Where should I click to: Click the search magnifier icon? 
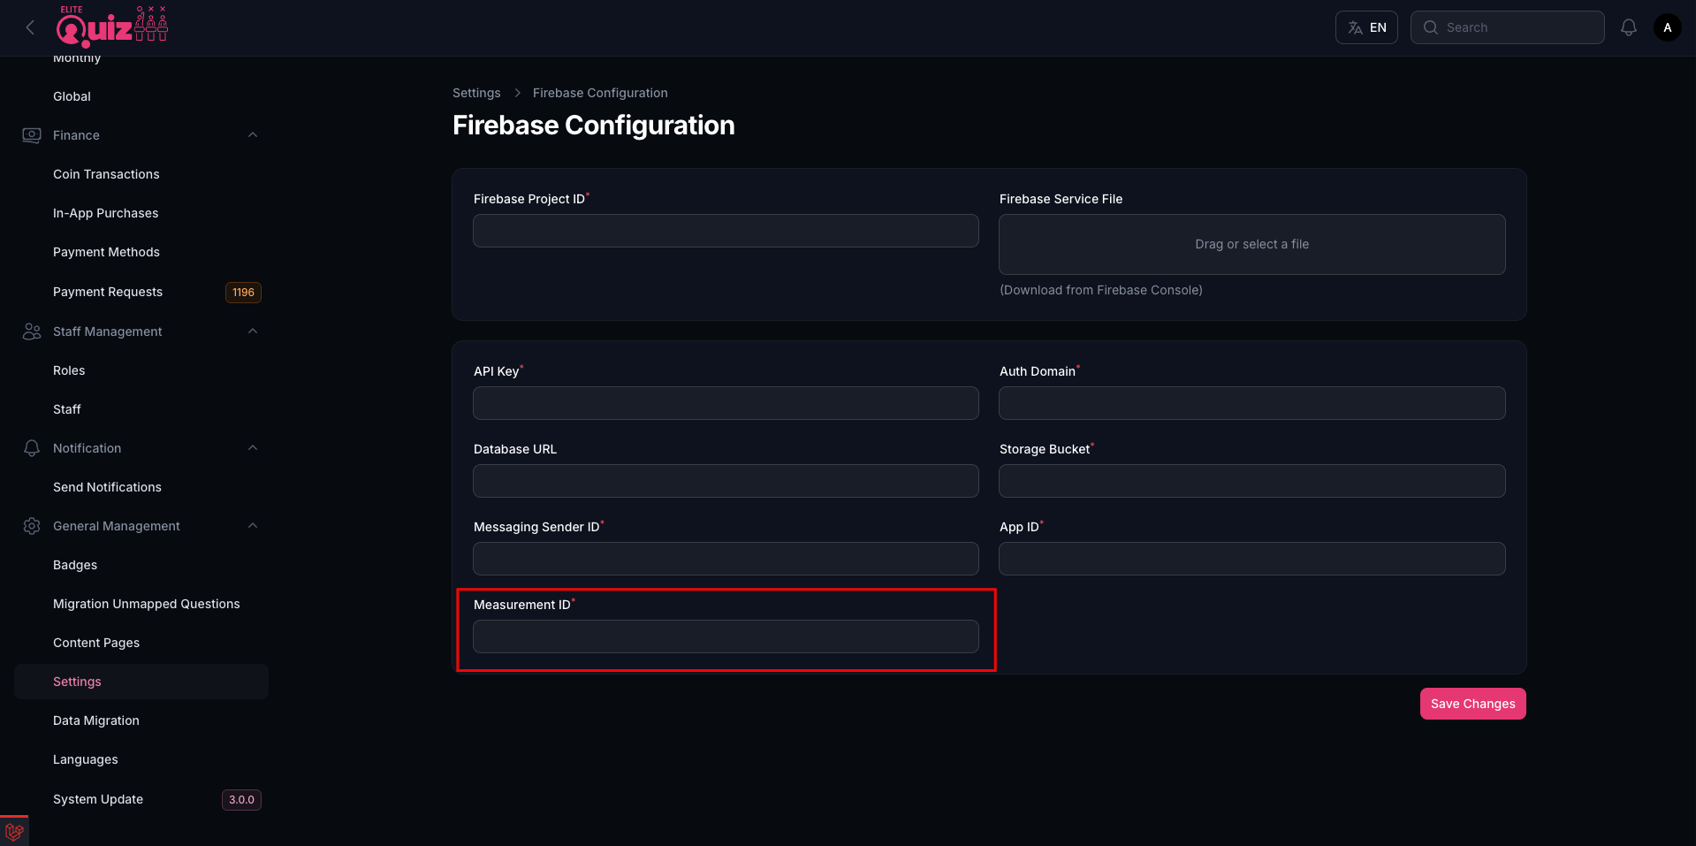pyautogui.click(x=1430, y=27)
